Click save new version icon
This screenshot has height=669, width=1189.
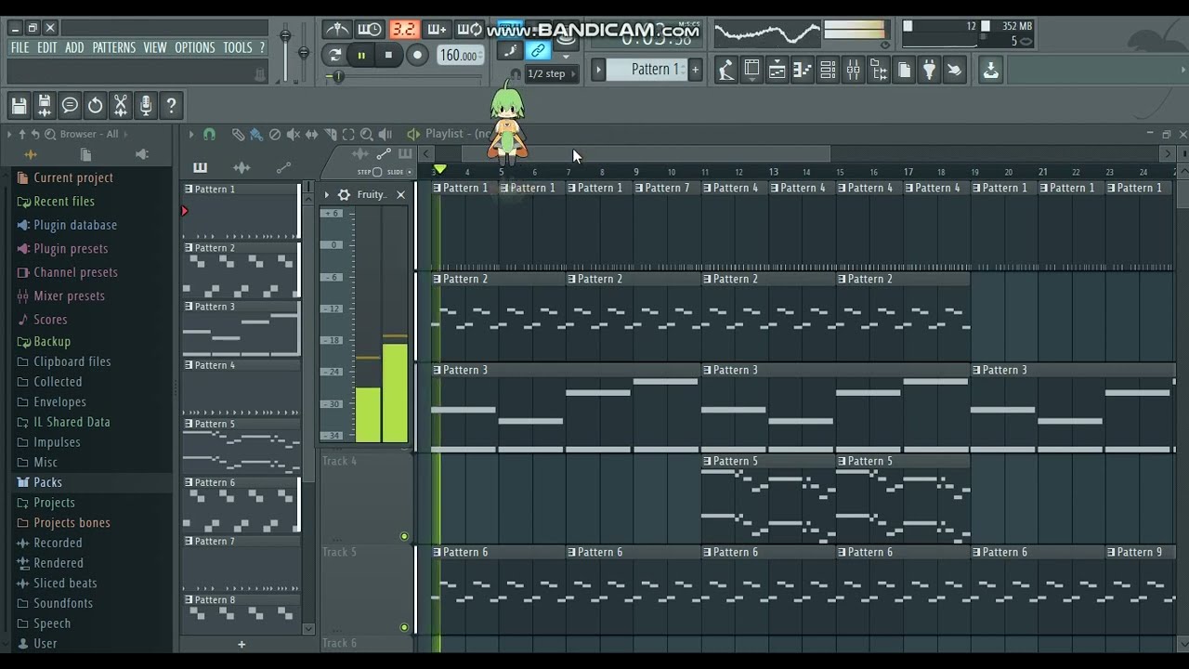point(45,106)
